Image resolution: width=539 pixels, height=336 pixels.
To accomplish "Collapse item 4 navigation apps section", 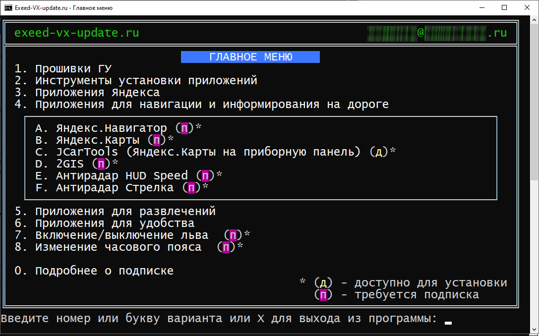I will pos(202,105).
